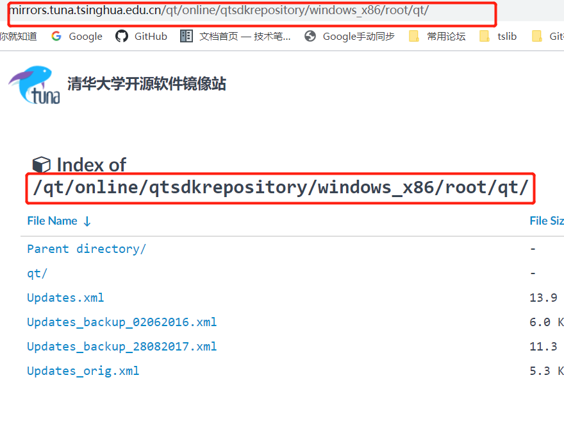Toggle sort arrow next to File Name
Screen dimensions: 564x425
(87, 221)
